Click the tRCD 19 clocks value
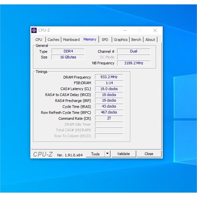Screen dimensions: 197x197 coord(109,95)
